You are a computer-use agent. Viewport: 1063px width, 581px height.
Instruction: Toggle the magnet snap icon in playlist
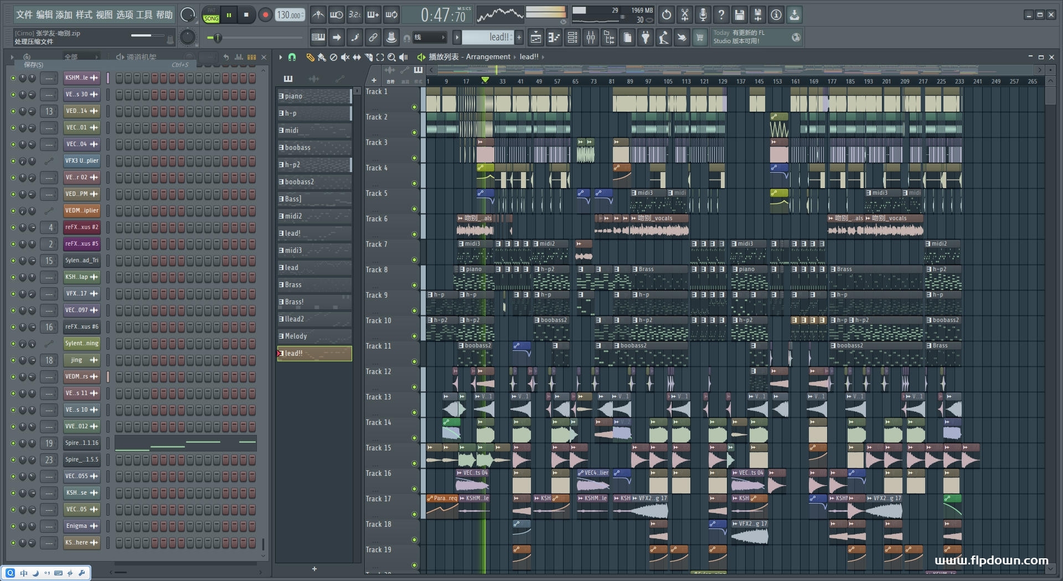click(292, 57)
